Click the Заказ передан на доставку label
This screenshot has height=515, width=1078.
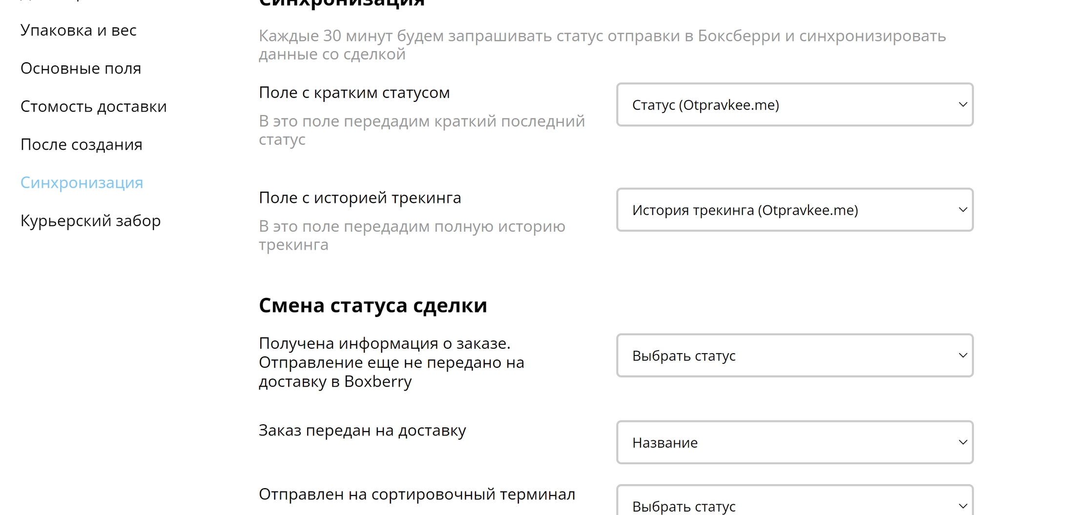coord(362,431)
